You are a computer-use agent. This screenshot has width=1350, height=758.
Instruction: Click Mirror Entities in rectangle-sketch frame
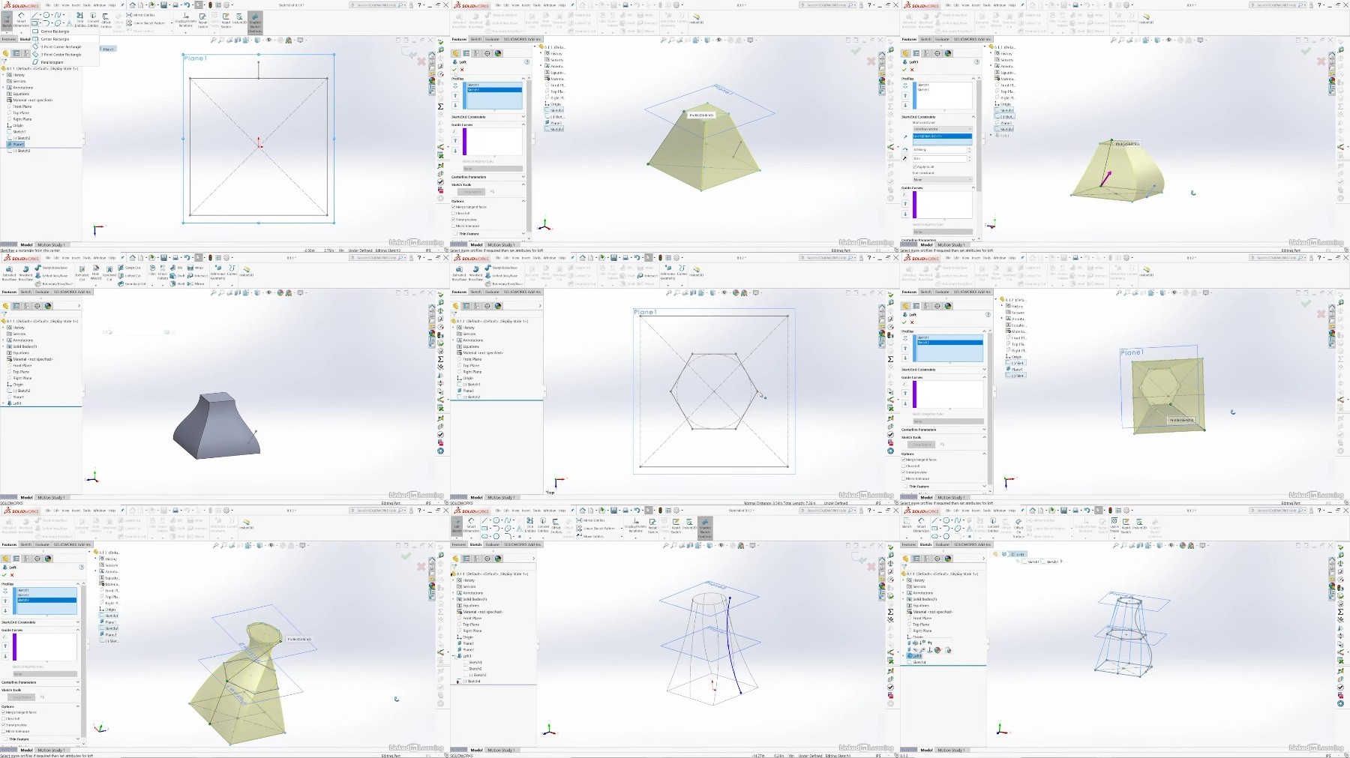point(140,15)
